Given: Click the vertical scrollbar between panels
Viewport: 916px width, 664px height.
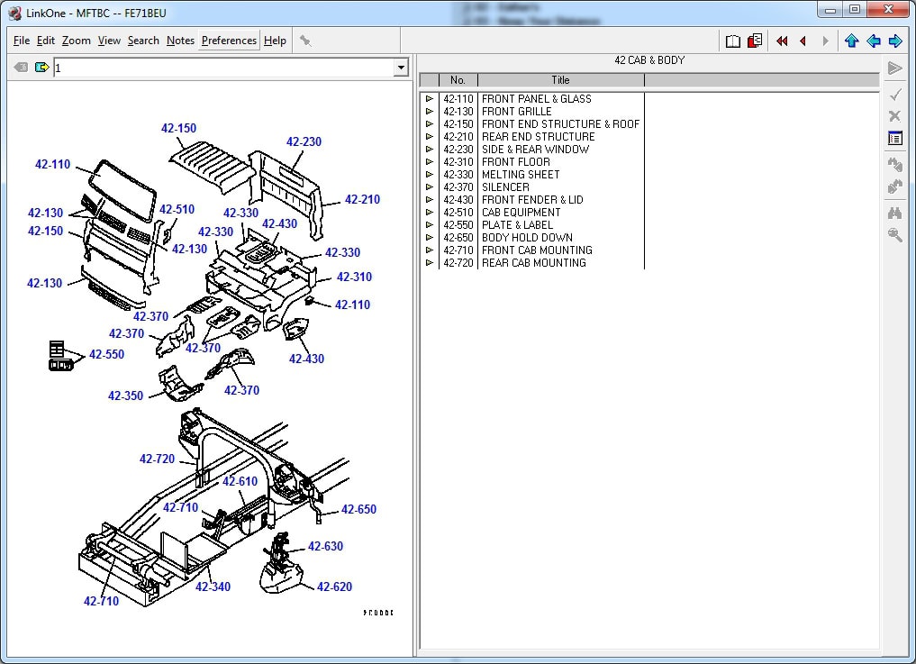Looking at the screenshot, I should coord(414,360).
